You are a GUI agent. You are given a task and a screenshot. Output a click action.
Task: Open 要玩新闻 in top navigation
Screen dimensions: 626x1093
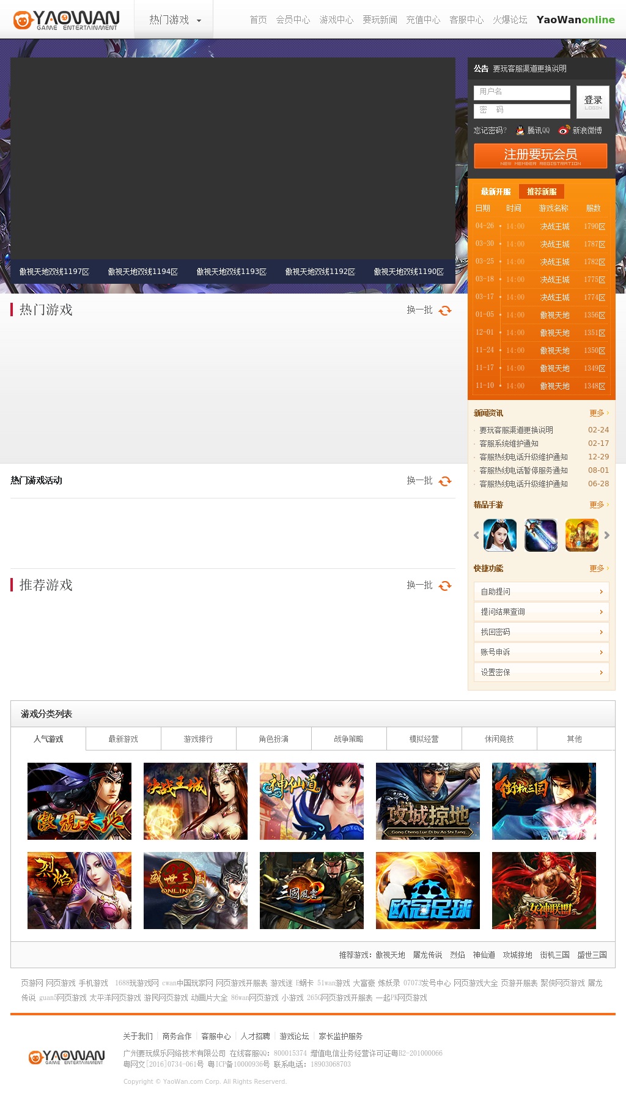380,20
